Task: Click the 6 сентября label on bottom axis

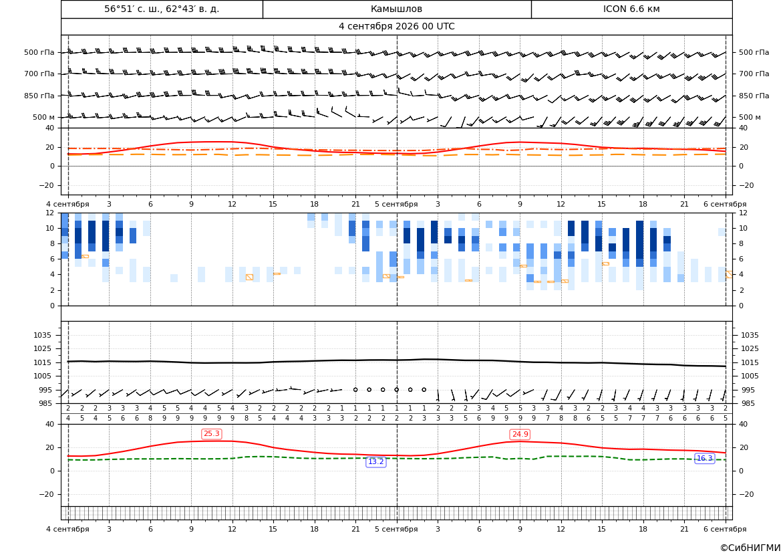Action: 725,529
